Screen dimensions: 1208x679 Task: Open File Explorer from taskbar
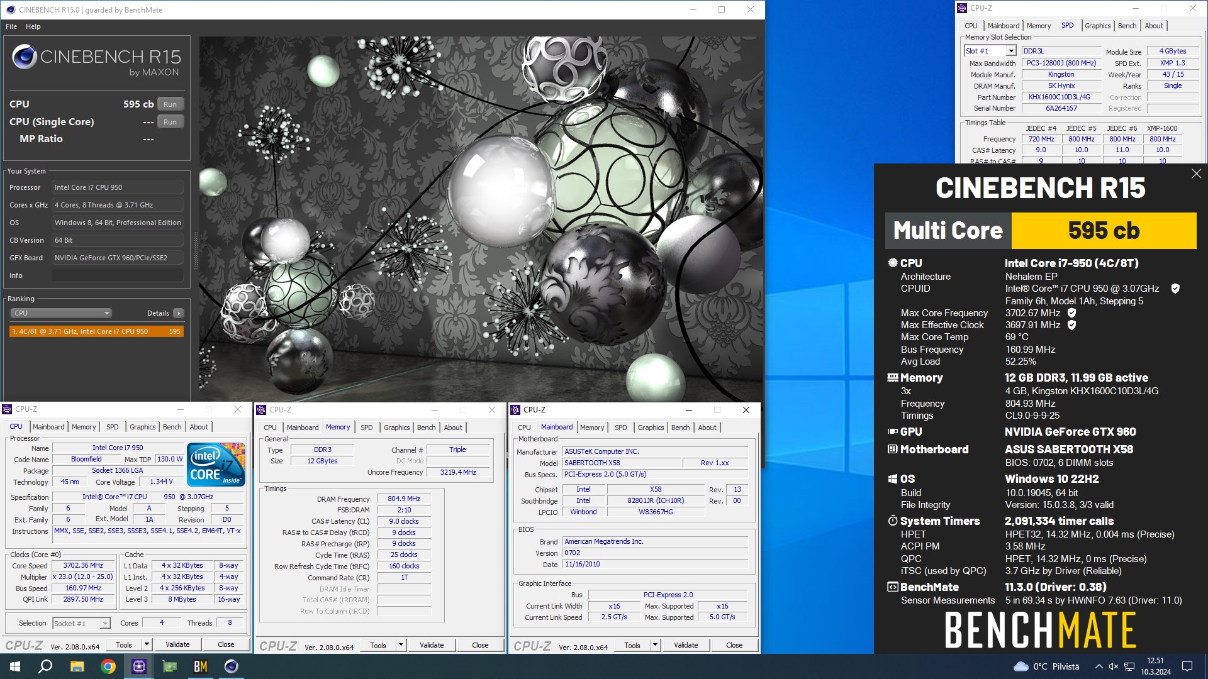tap(77, 666)
